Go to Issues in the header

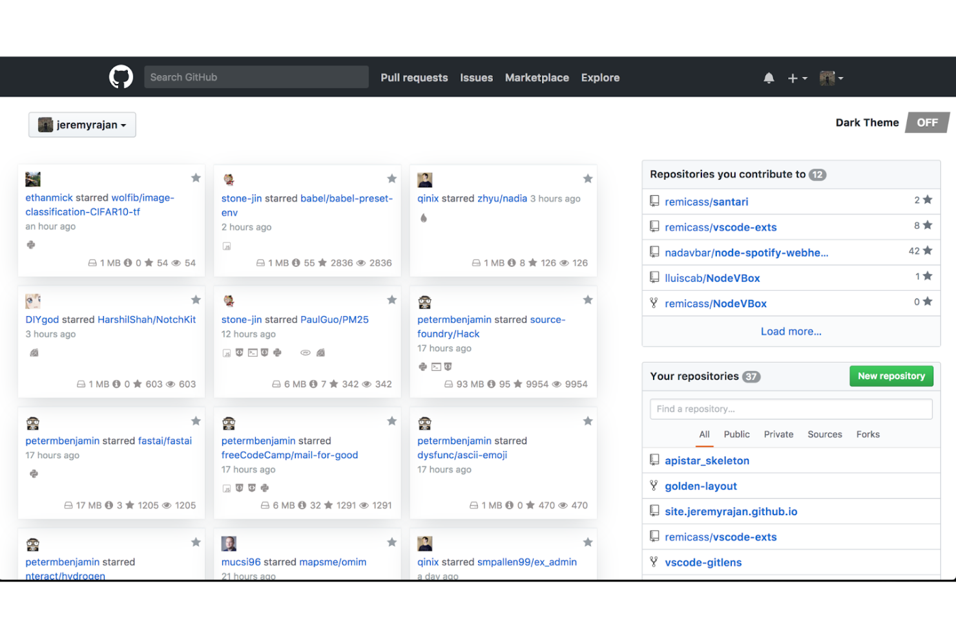tap(476, 78)
